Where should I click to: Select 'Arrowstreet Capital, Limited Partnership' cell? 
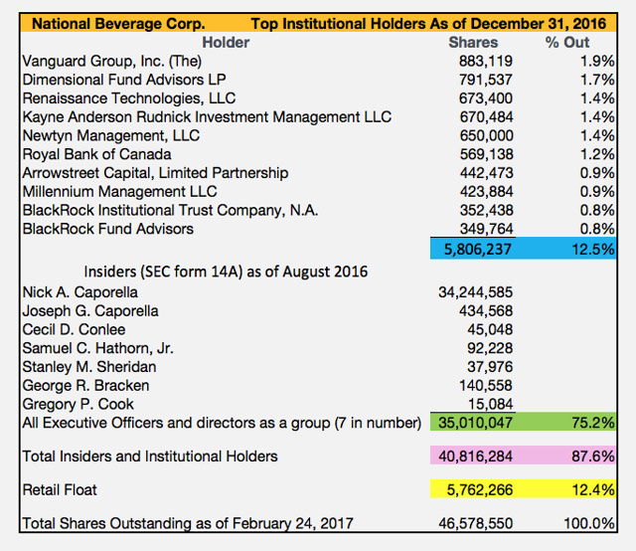point(155,173)
